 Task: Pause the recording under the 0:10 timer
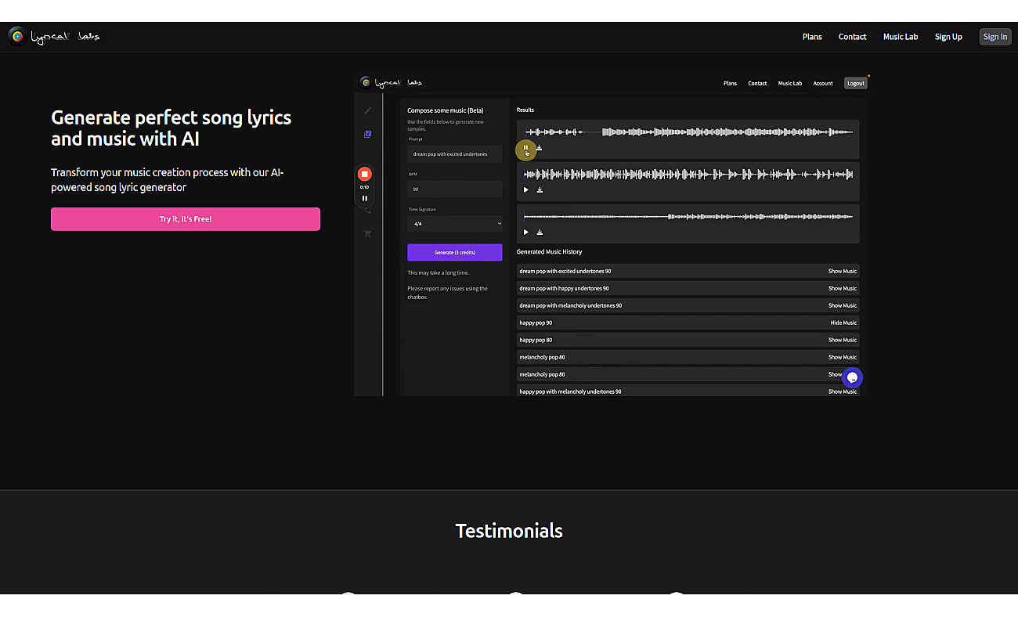point(364,198)
